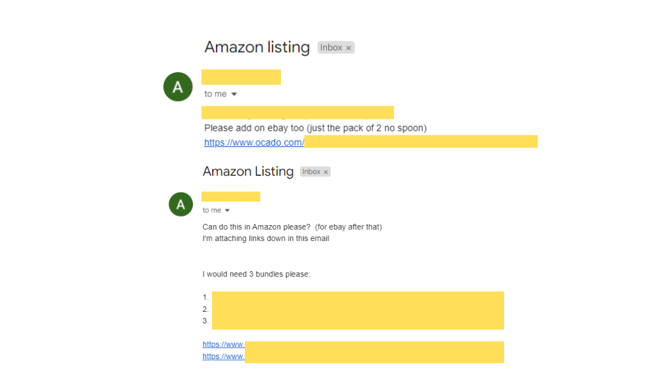The image size is (659, 388).
Task: Click sender avatar of the 3 bundles email
Action: pyautogui.click(x=181, y=204)
